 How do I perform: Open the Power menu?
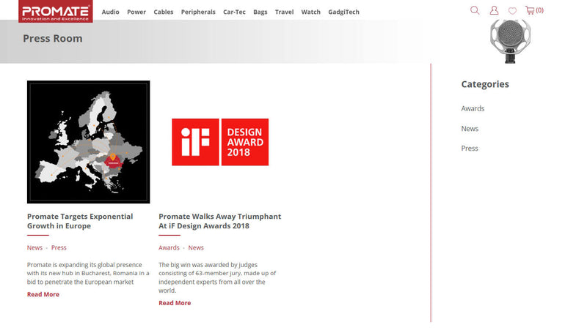(x=136, y=12)
